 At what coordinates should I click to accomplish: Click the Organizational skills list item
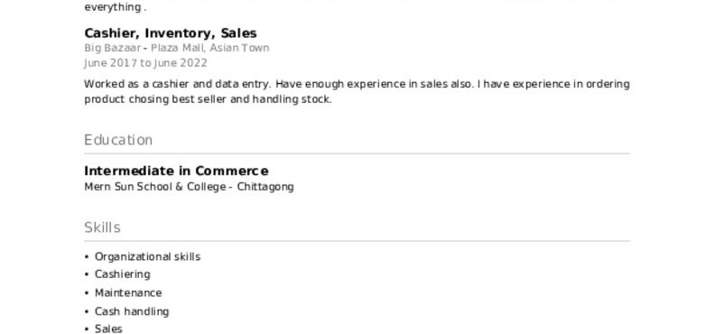(147, 257)
